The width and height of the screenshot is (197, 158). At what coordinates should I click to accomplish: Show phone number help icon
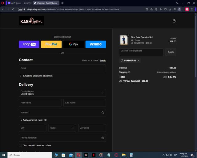coord(103,138)
